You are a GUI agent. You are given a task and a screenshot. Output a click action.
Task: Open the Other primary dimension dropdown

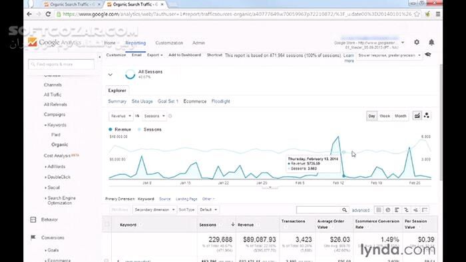tap(208, 199)
